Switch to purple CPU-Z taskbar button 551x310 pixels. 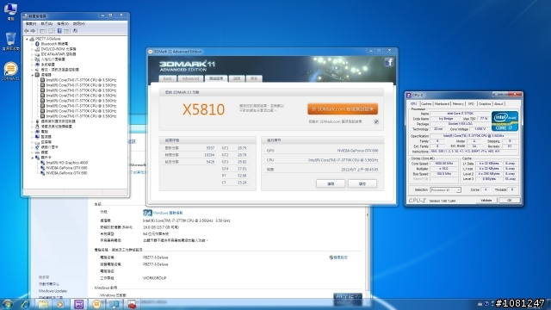[x=78, y=304]
